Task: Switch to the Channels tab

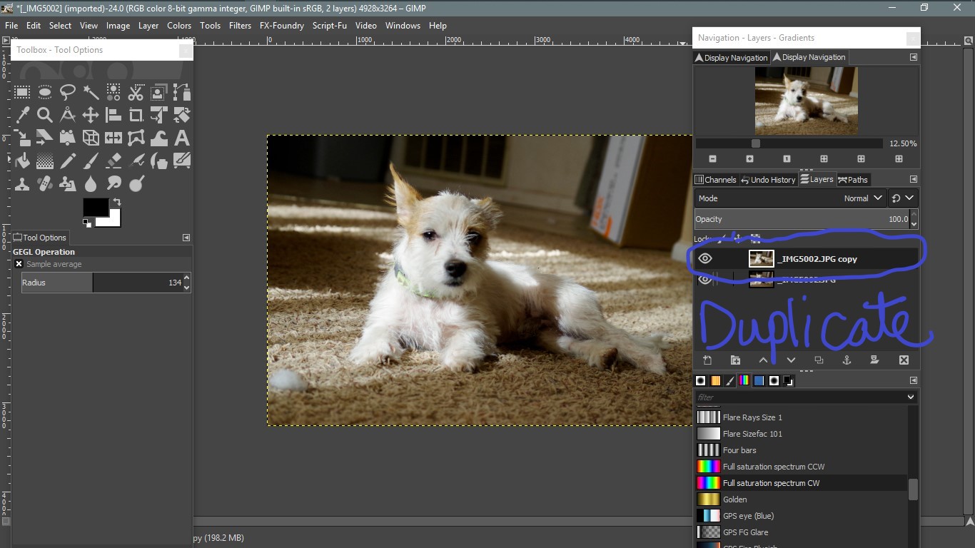Action: (716, 180)
